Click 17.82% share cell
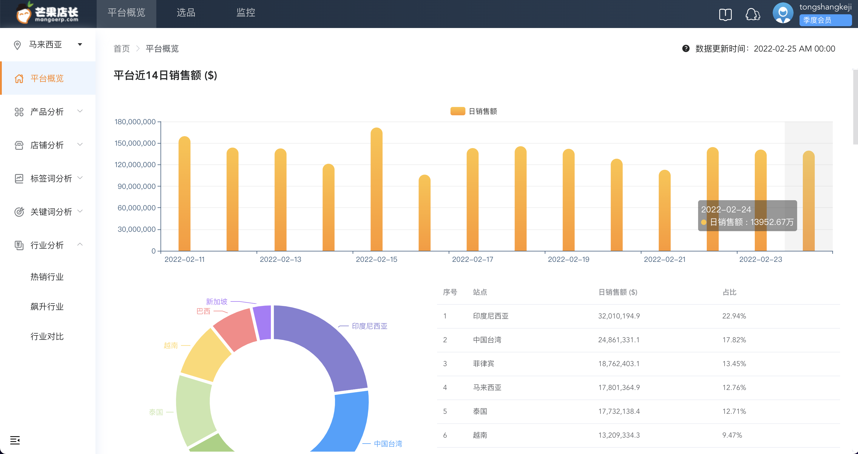858x454 pixels. 734,340
